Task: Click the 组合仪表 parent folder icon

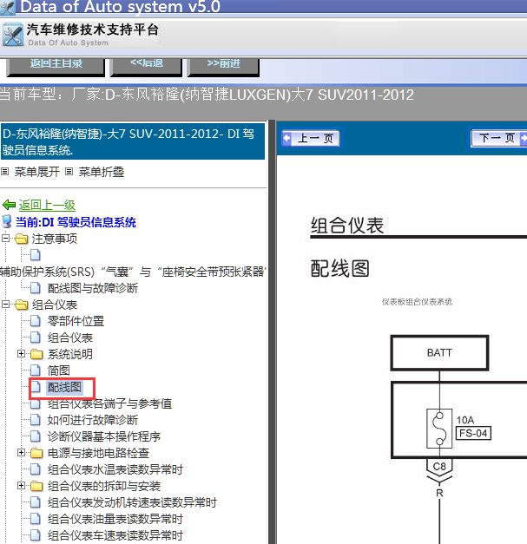Action: coord(22,305)
